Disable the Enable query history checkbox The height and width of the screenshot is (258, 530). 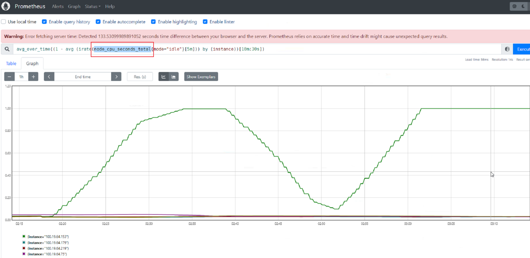(44, 22)
